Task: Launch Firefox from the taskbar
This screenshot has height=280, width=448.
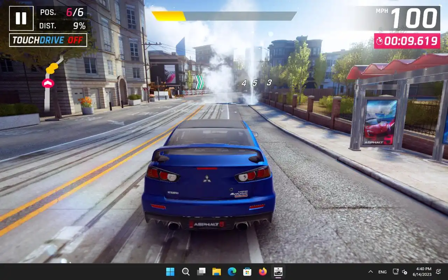Action: 263,272
